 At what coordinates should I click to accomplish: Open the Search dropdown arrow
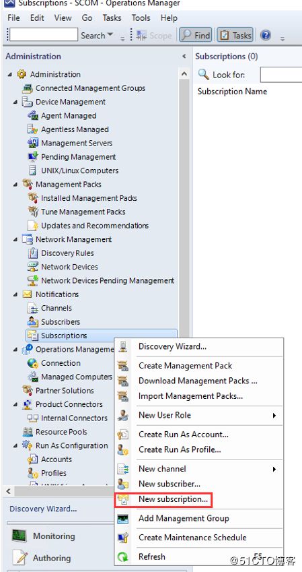110,36
